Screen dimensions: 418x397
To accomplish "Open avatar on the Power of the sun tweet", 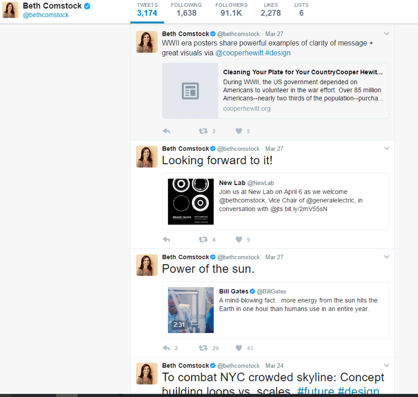I will pos(147,265).
